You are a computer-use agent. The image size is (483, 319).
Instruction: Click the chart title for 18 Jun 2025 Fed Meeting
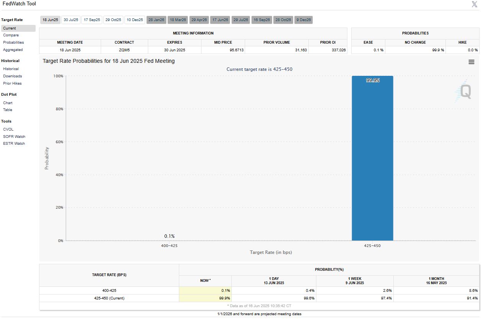109,61
